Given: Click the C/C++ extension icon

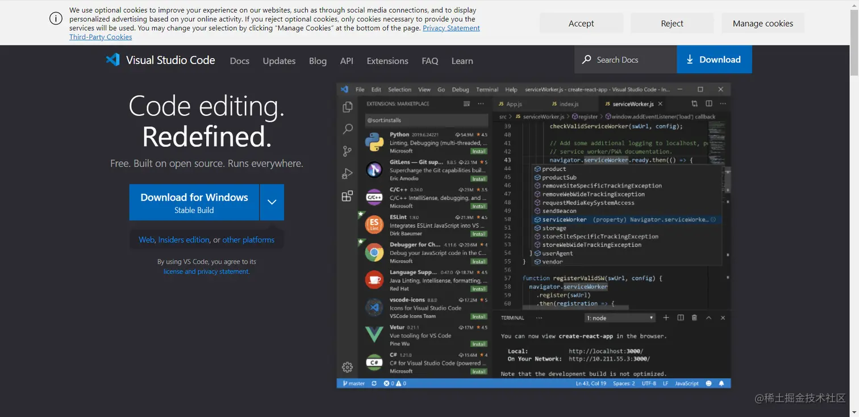Looking at the screenshot, I should pyautogui.click(x=374, y=198).
